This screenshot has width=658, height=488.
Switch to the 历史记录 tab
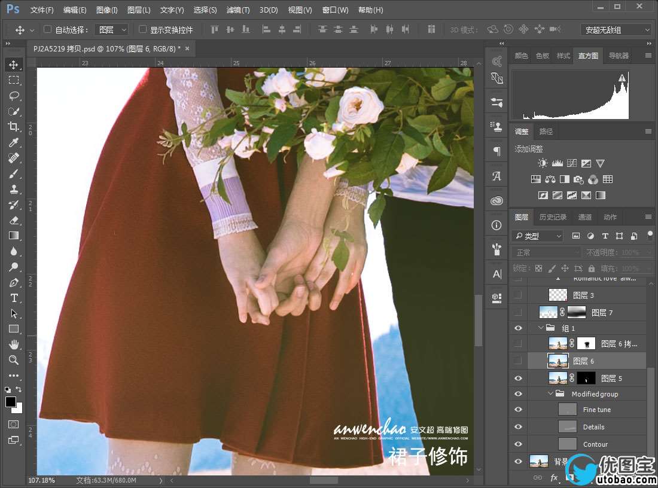pyautogui.click(x=553, y=217)
